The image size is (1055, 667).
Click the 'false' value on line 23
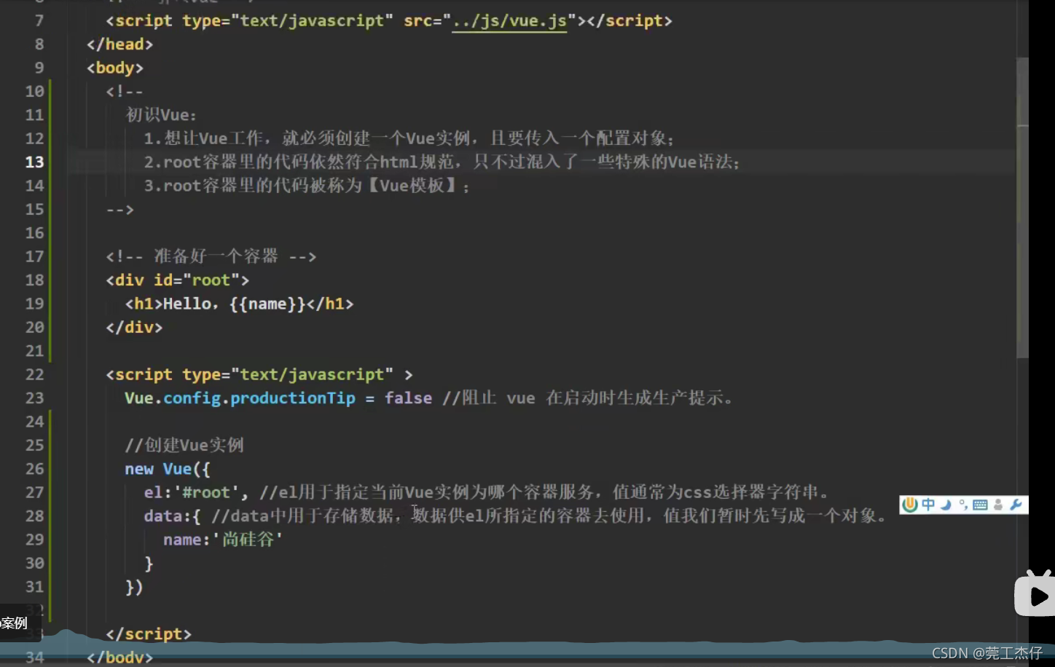408,398
